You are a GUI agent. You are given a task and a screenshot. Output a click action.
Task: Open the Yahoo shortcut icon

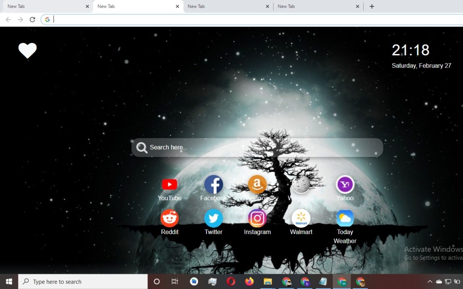click(x=345, y=184)
